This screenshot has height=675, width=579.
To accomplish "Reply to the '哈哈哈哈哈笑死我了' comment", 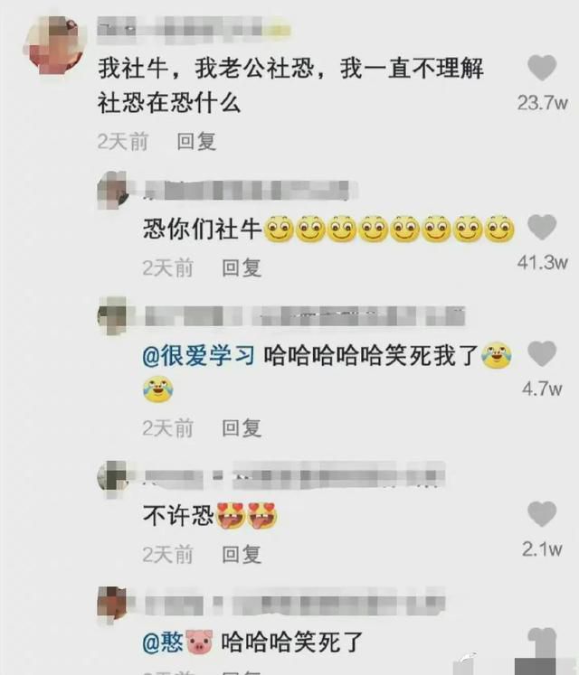I will (x=242, y=428).
